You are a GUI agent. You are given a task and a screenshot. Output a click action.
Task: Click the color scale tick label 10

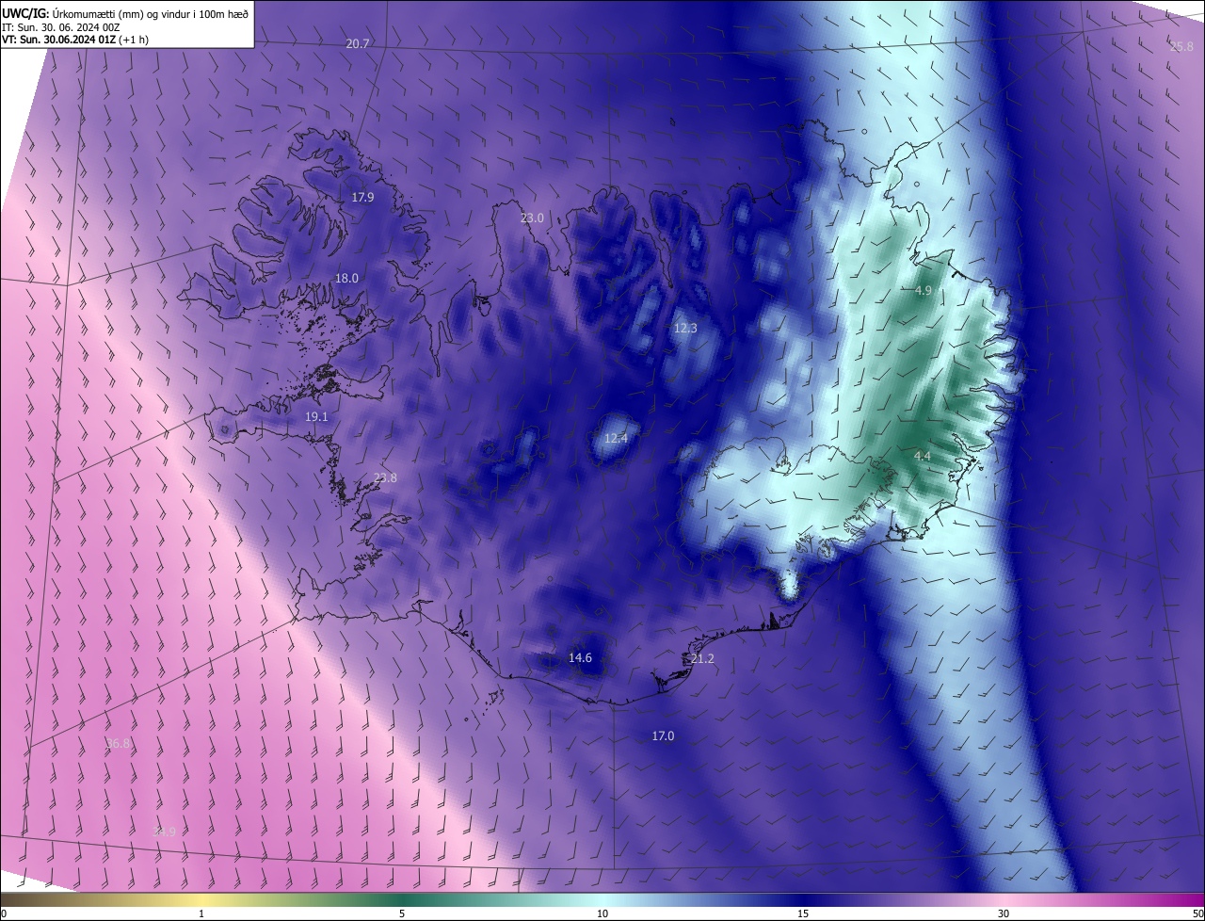(602, 914)
